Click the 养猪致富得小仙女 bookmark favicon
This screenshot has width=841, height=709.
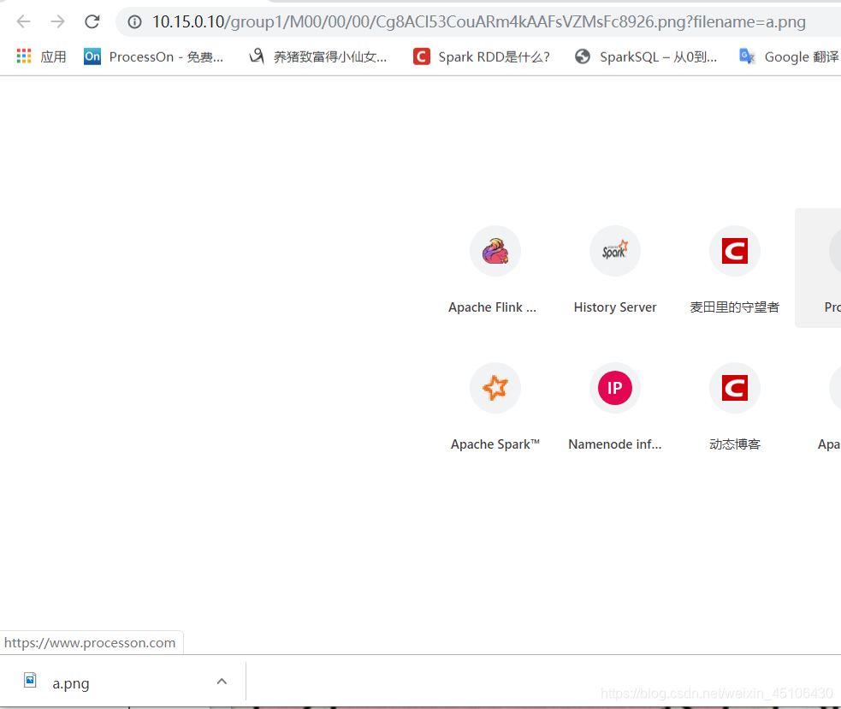pos(257,56)
